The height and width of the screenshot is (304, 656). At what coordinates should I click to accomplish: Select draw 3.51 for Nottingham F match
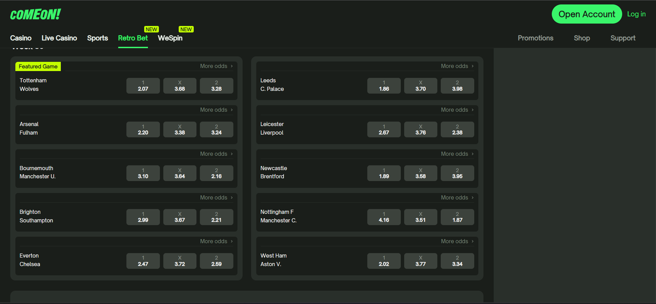click(421, 217)
